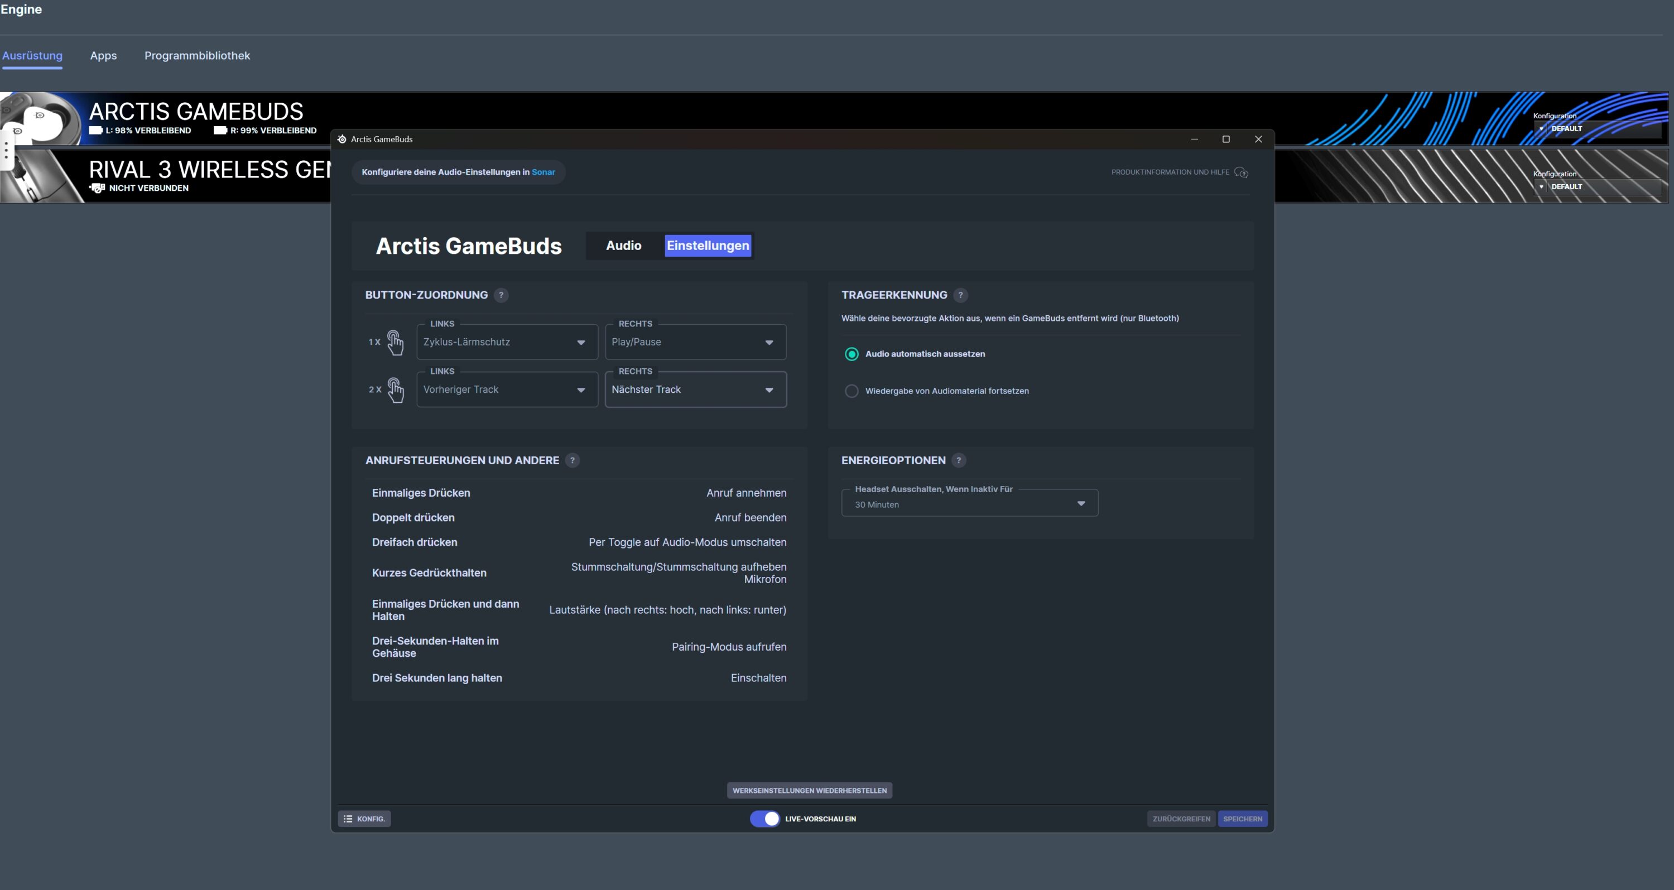Click the Produktinformation und Hilfe chat icon

1241,172
